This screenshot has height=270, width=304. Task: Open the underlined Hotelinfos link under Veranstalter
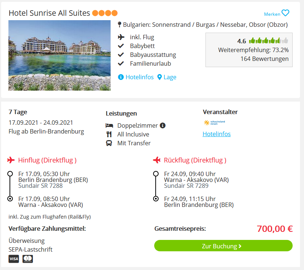click(x=216, y=134)
